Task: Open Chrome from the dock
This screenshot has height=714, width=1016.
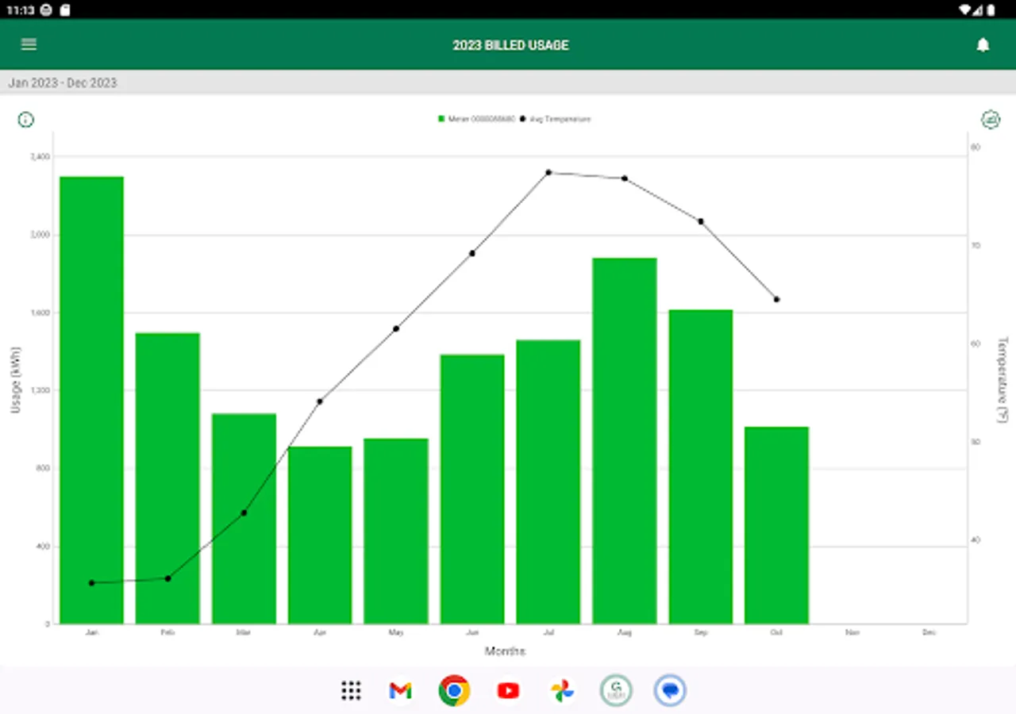Action: (x=453, y=691)
